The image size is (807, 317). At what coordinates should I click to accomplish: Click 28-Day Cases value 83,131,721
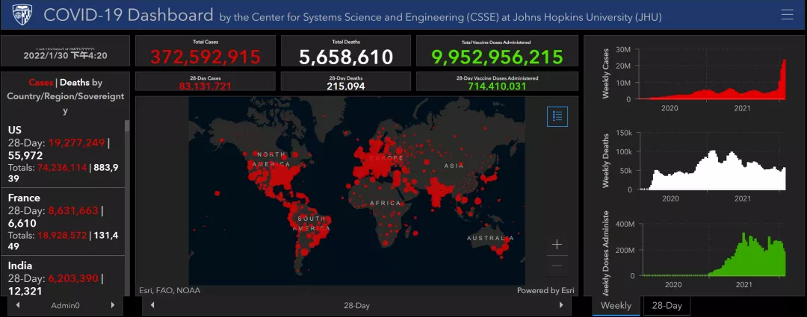coord(205,86)
